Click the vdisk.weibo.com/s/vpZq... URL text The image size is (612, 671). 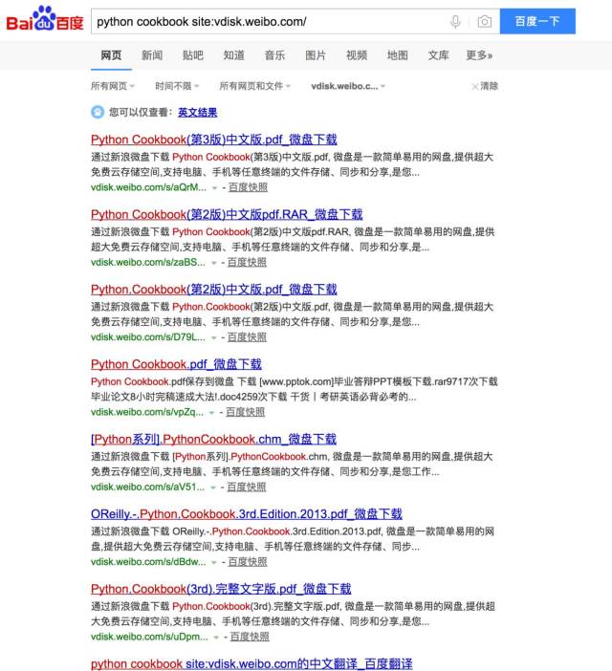(x=147, y=412)
